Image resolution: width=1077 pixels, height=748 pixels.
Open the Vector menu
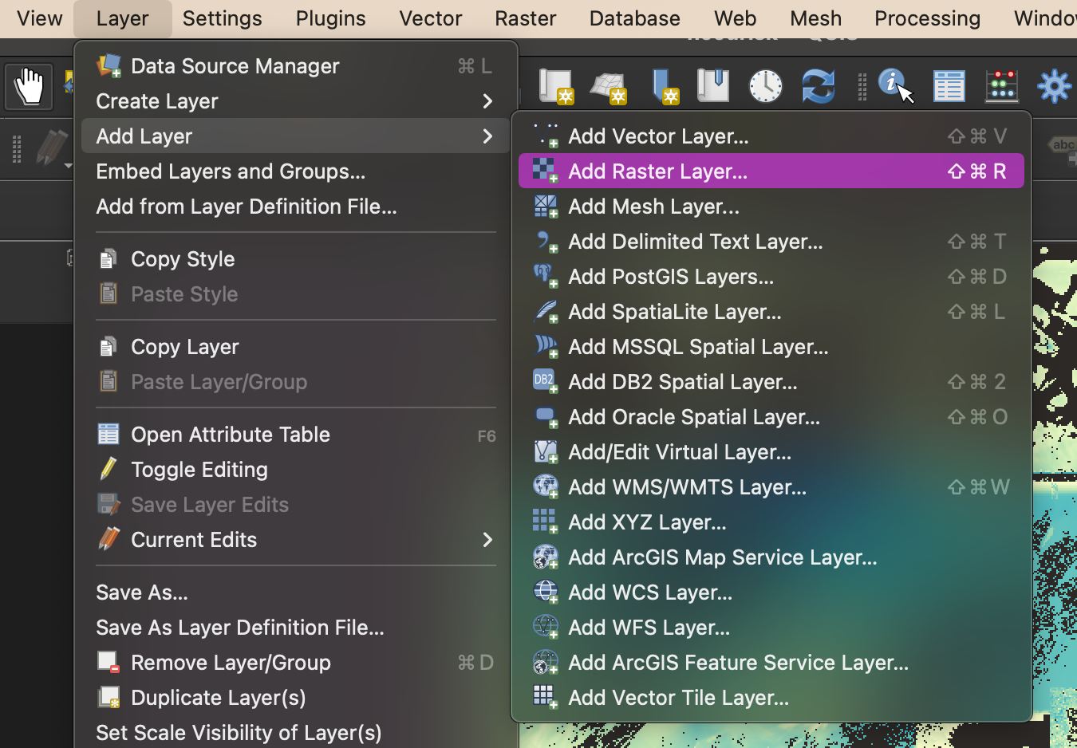pos(430,18)
